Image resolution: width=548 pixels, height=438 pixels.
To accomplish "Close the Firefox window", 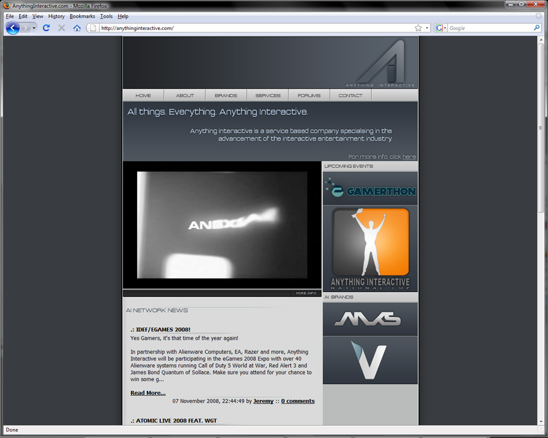I will (536, 4).
